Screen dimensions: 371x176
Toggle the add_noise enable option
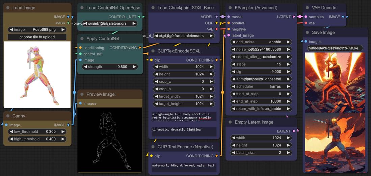tap(261, 42)
